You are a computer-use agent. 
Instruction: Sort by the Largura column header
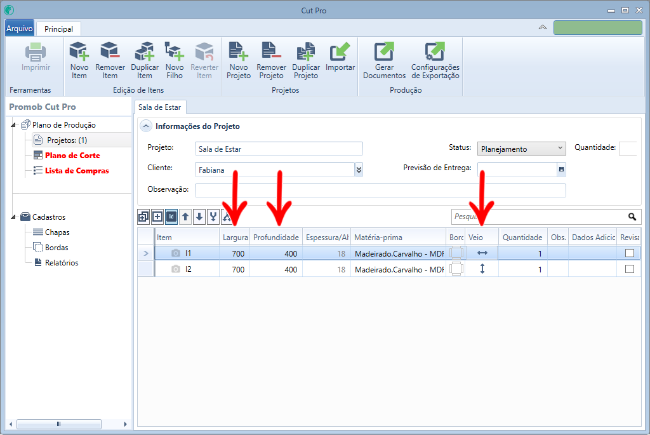click(235, 238)
